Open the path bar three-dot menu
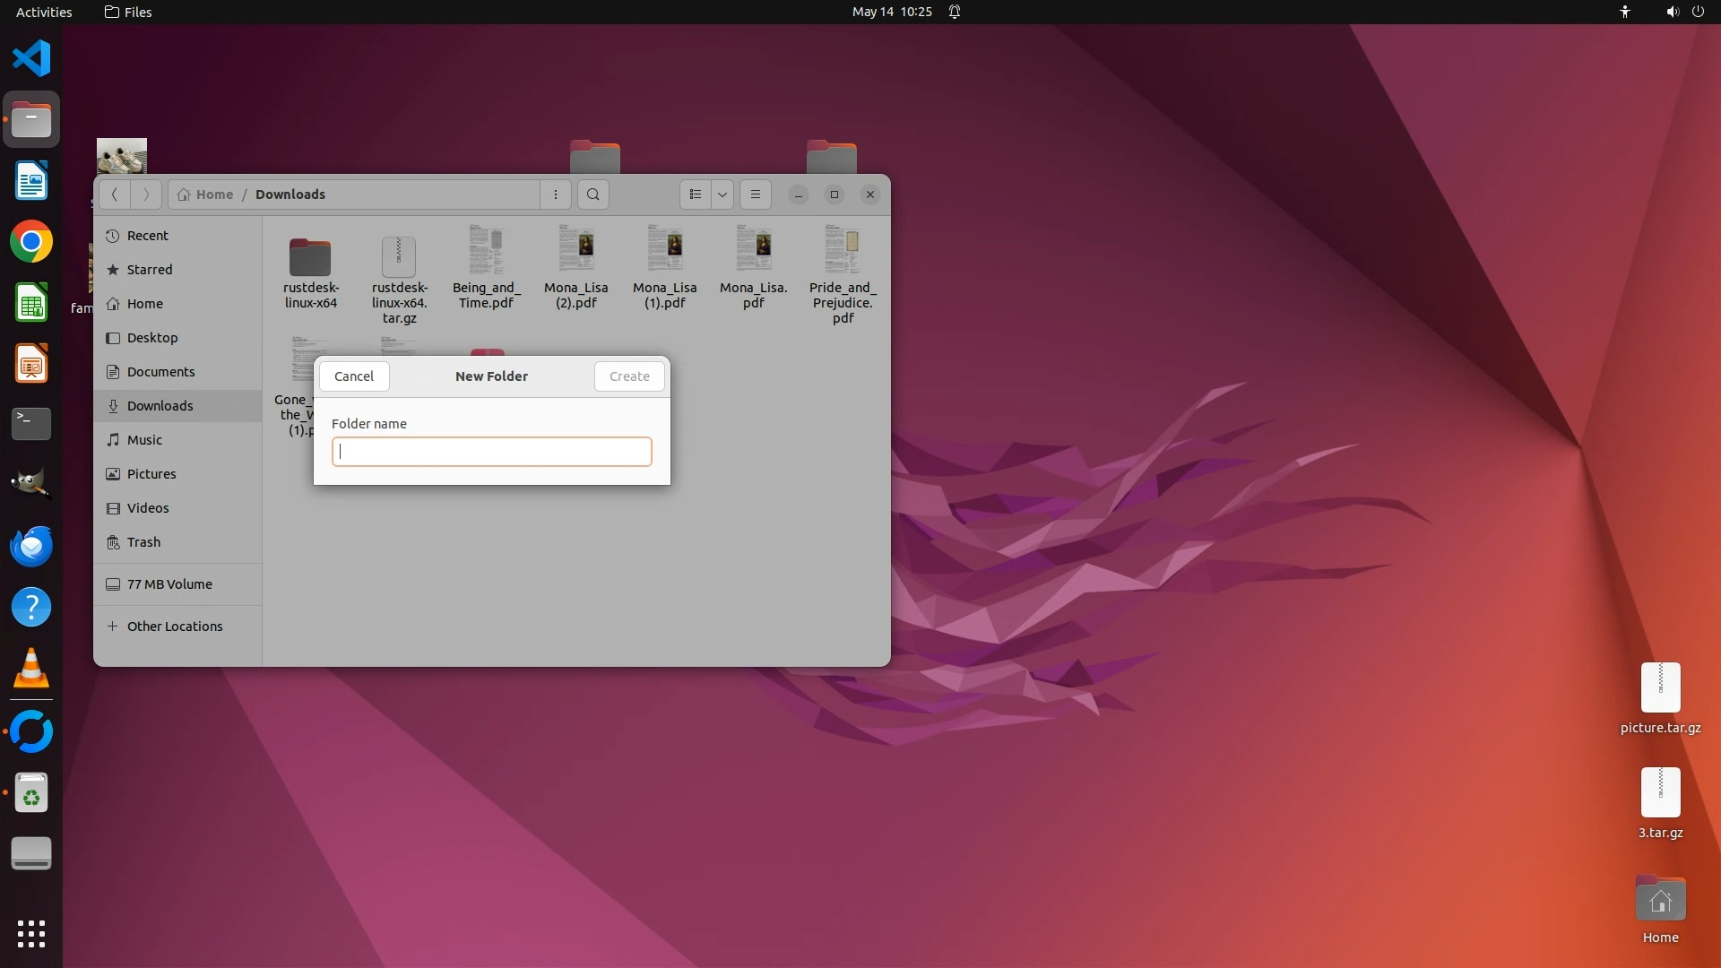 click(x=555, y=194)
